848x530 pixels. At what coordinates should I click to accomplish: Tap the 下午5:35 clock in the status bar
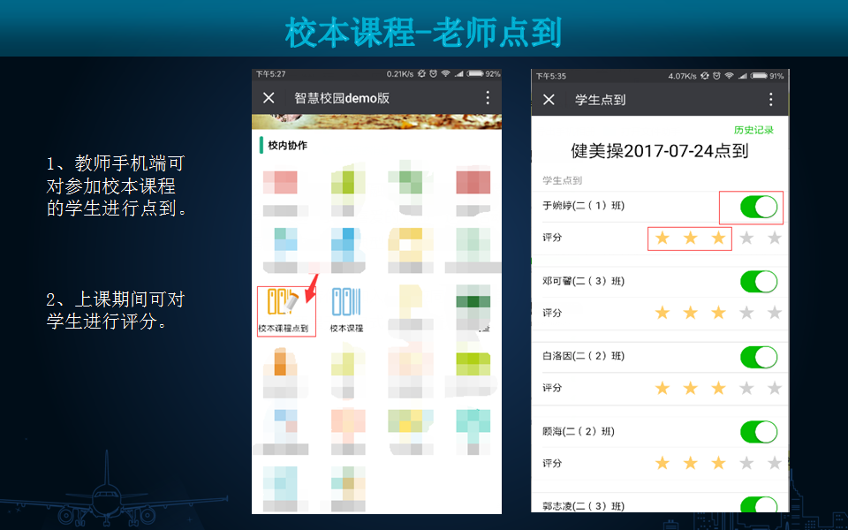[x=551, y=76]
